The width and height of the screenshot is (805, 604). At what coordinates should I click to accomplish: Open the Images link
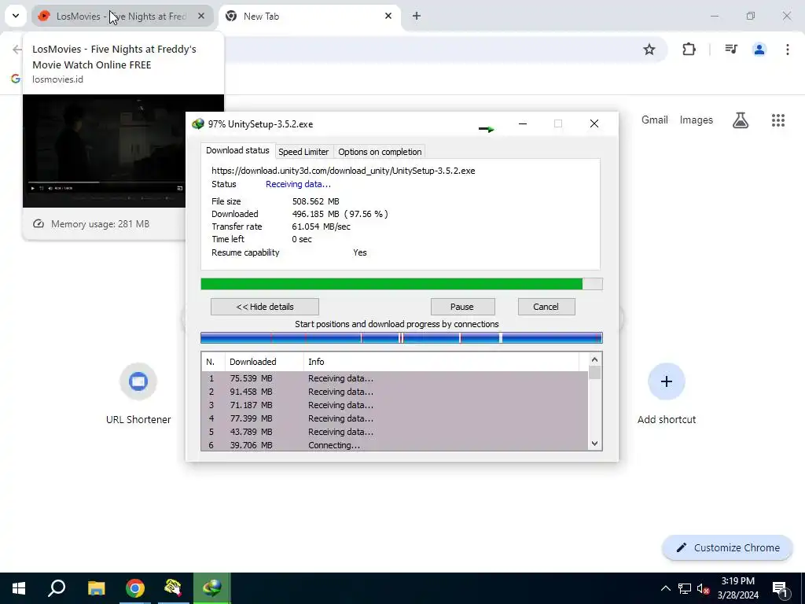coord(697,120)
